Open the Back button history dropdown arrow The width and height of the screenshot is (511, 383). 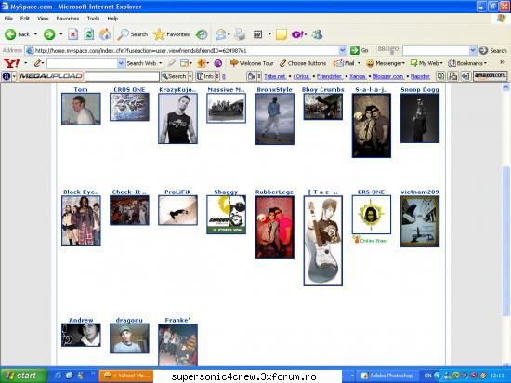pyautogui.click(x=35, y=34)
